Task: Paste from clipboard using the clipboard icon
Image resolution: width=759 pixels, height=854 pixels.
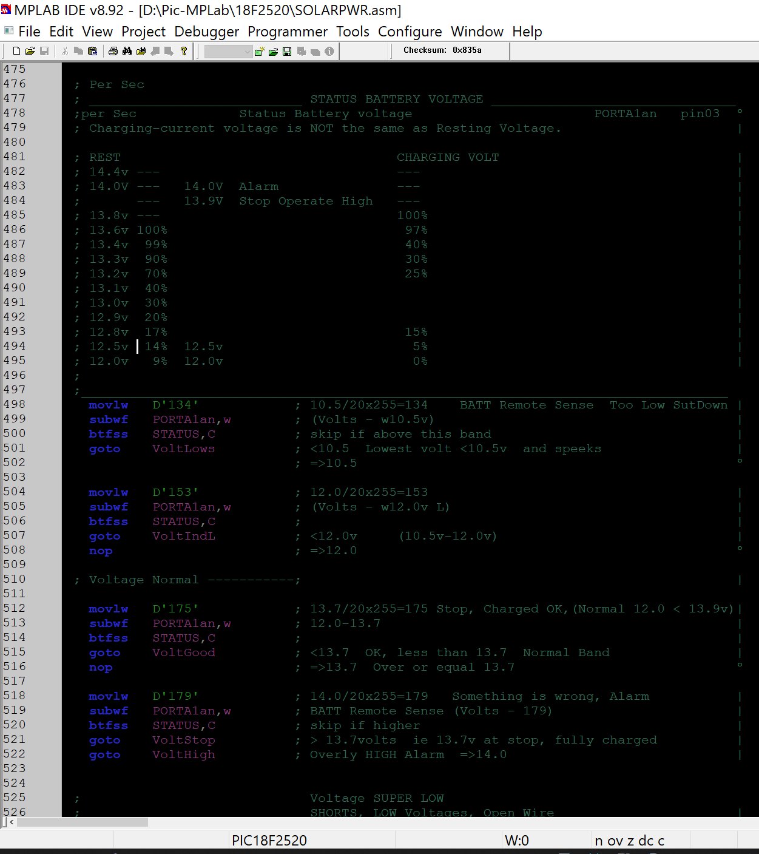Action: coord(93,51)
